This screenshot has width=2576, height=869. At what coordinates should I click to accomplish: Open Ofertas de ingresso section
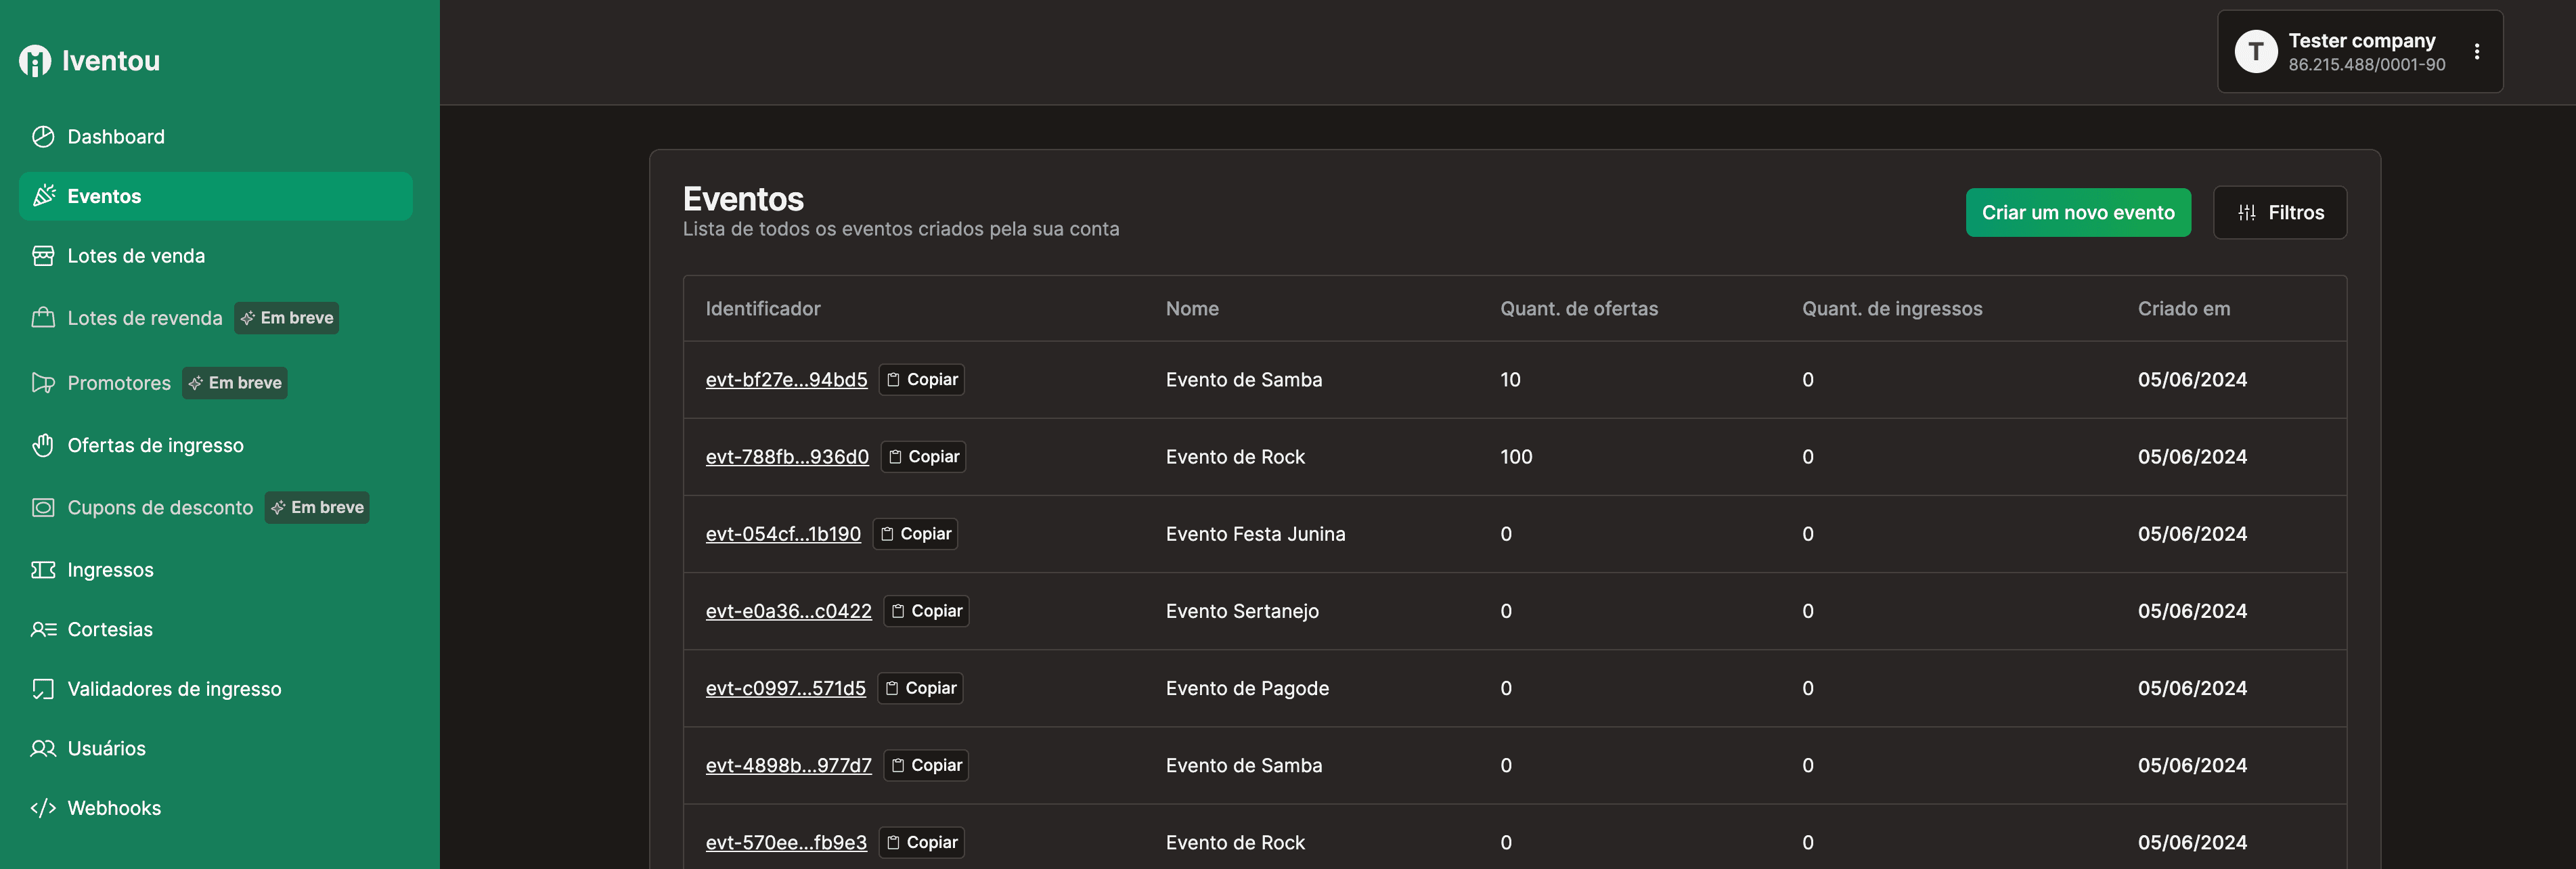click(215, 445)
